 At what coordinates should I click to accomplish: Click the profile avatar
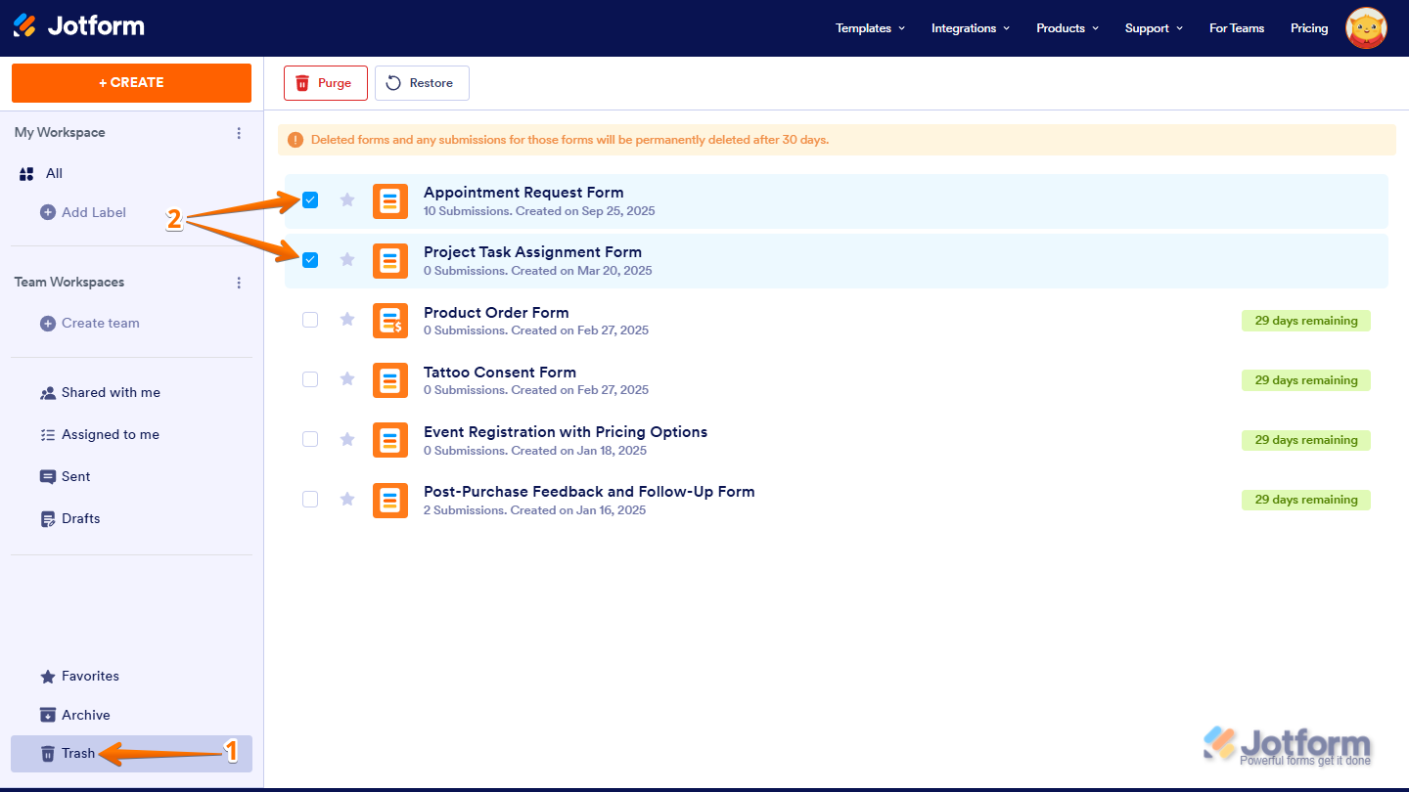point(1365,28)
